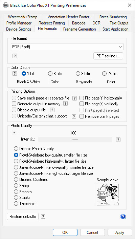This screenshot has width=135, height=239.
Task: Enable Remove blank pages option
Action: (82, 116)
